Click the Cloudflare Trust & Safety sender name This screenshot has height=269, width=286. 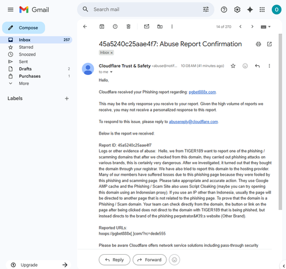tap(125, 66)
